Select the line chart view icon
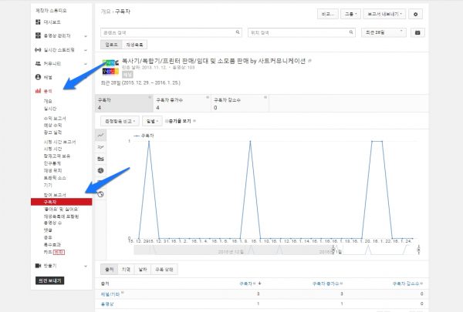 pyautogui.click(x=100, y=135)
